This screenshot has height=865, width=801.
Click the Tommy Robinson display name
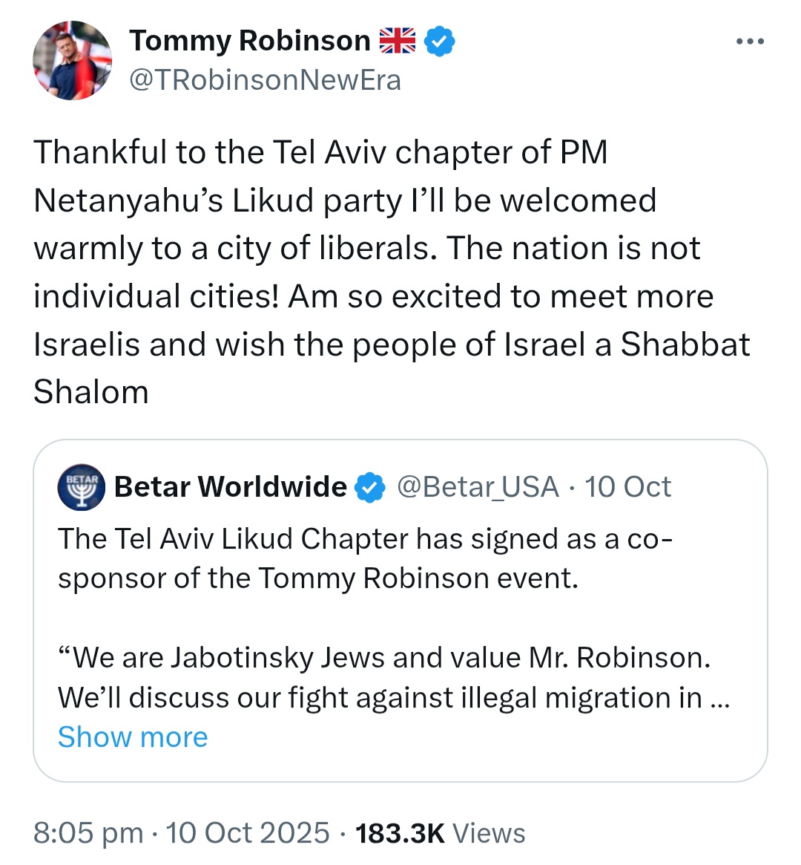249,42
